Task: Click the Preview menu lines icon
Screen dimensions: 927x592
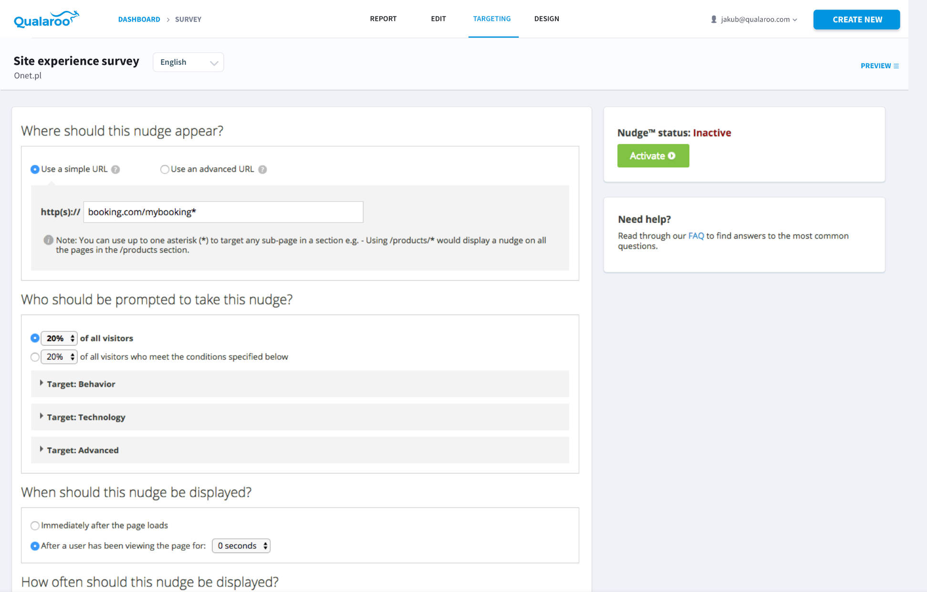Action: tap(896, 66)
